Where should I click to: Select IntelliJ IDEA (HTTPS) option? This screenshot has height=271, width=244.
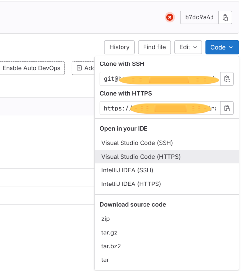click(131, 184)
